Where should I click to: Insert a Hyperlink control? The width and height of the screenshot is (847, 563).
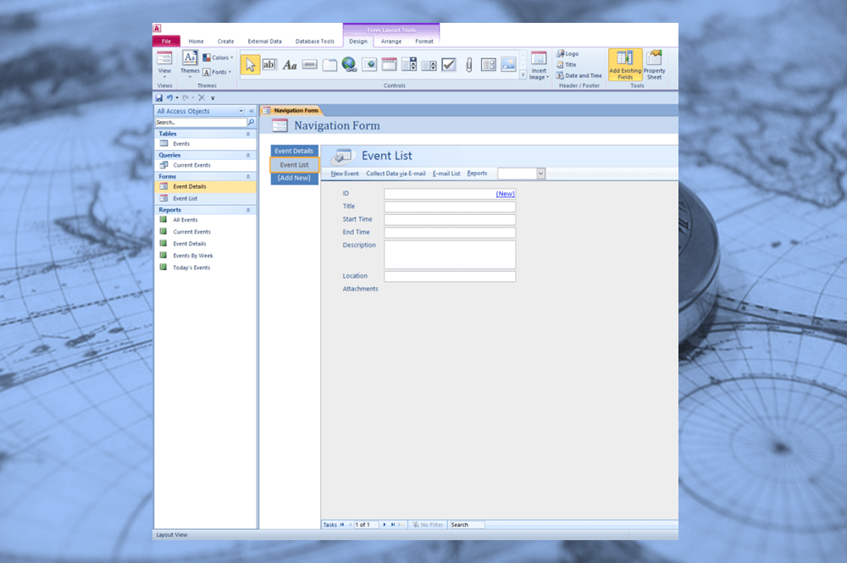[349, 64]
